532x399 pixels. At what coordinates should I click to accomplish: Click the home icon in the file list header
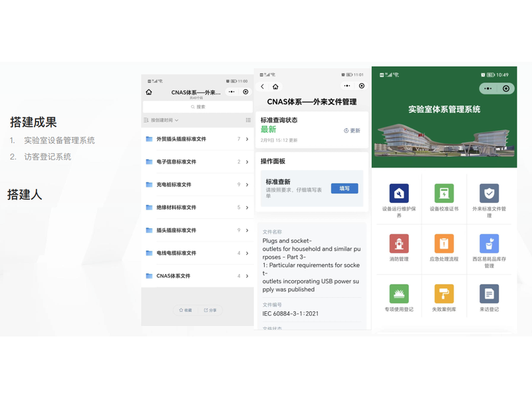point(149,92)
